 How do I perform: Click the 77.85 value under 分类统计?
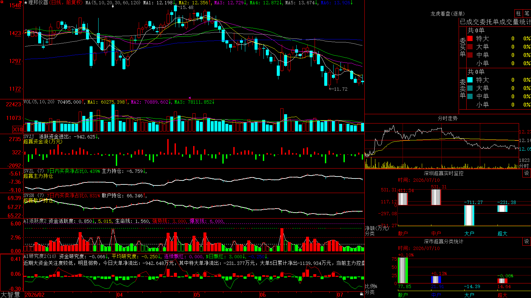click(405, 286)
